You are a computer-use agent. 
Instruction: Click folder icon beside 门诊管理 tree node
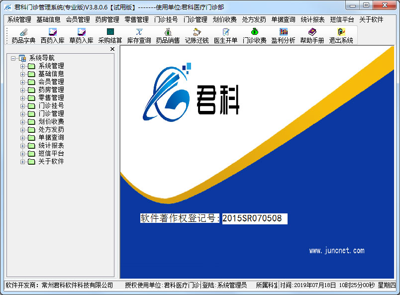[31, 114]
